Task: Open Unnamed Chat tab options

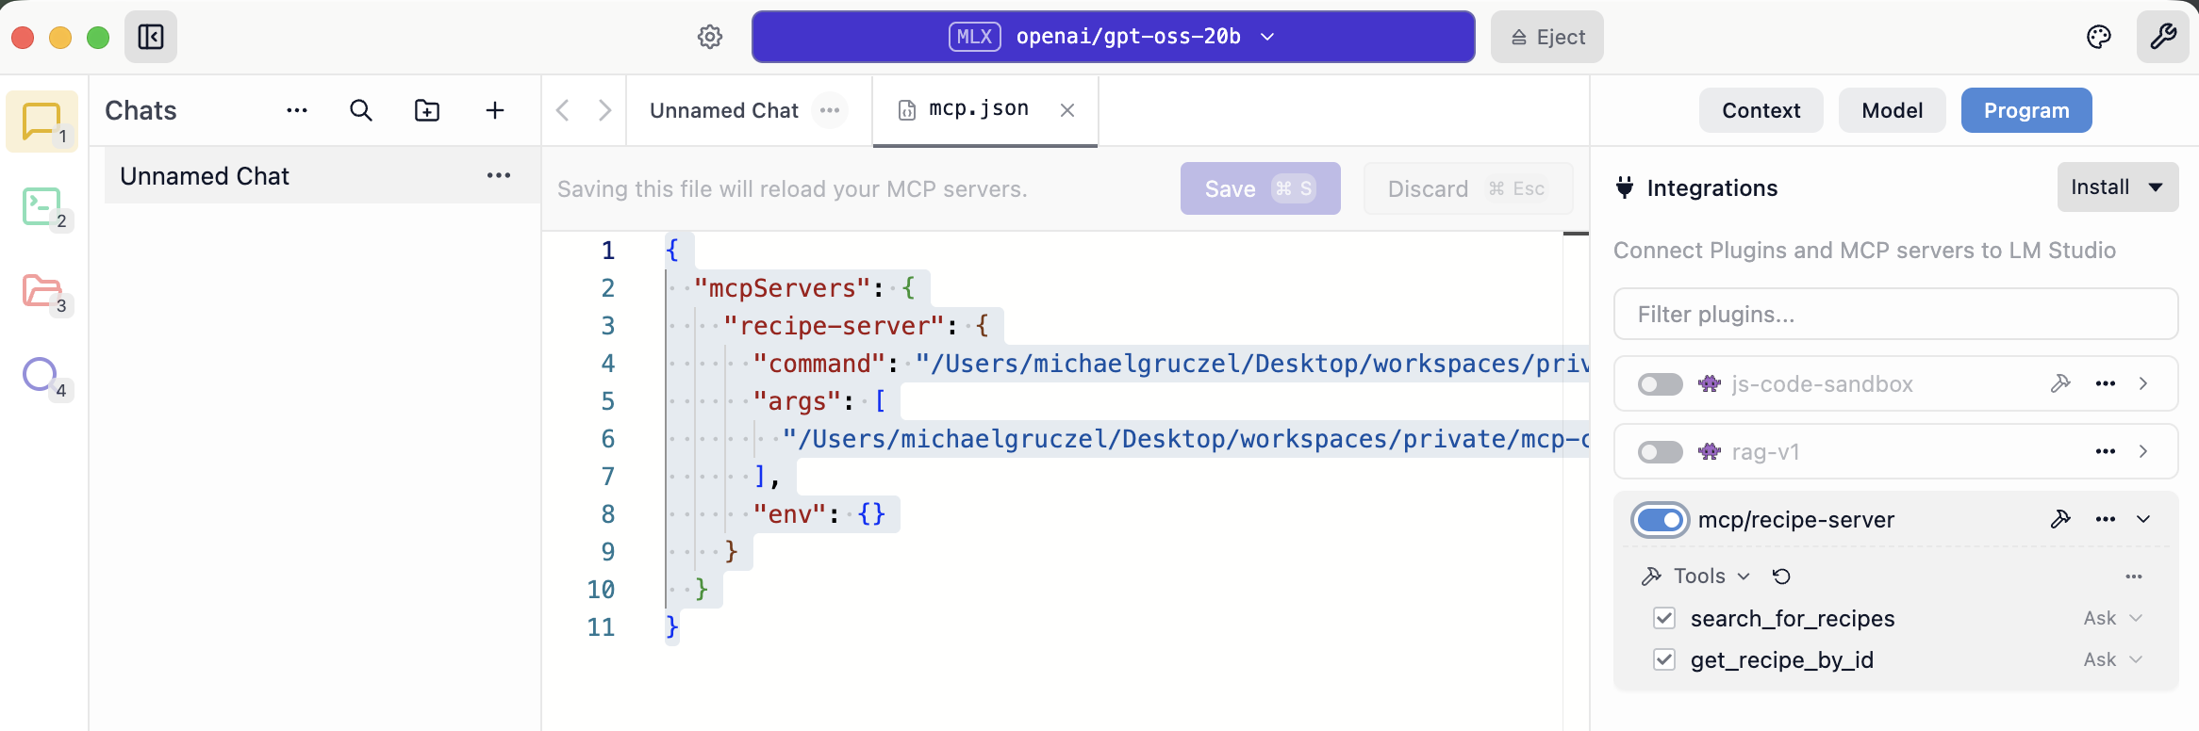Action: tap(830, 110)
